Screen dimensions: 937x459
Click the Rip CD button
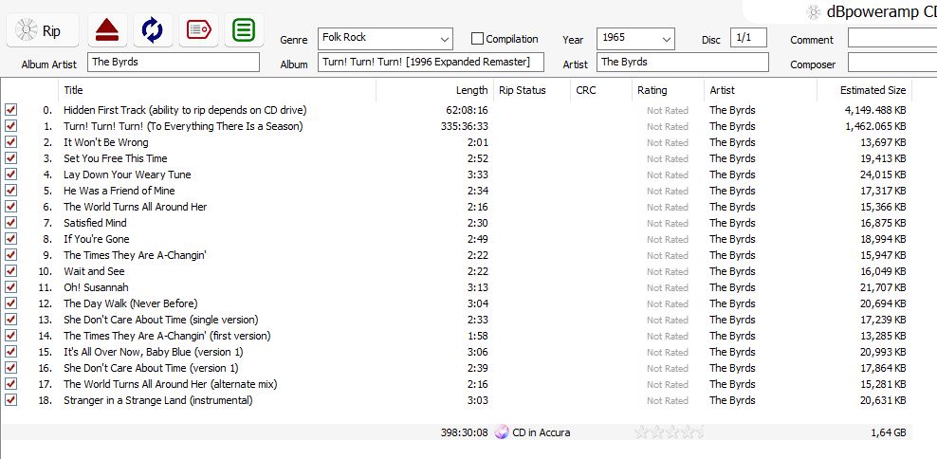click(x=43, y=30)
